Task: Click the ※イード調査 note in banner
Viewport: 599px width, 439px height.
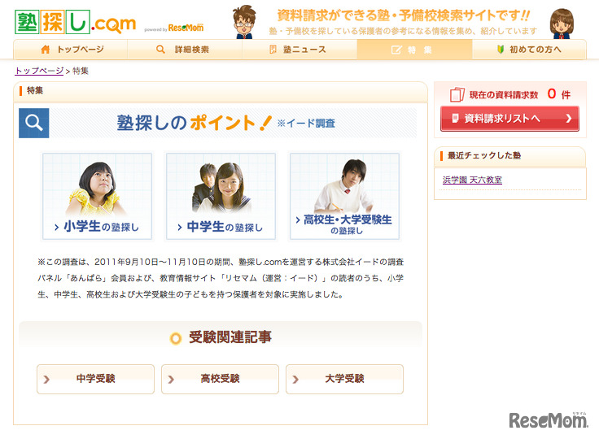Action: tap(306, 123)
